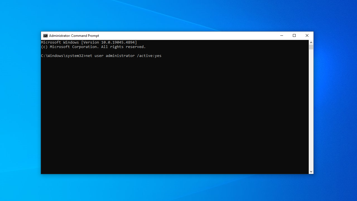Click the "net user administrator /active:yes" command
357x201 pixels.
point(124,56)
